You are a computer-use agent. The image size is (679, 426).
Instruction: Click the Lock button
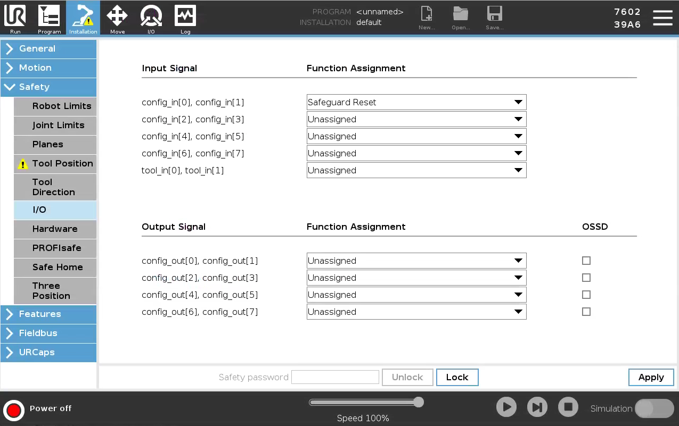pos(457,377)
